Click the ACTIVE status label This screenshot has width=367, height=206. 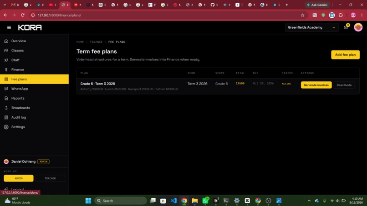286,84
